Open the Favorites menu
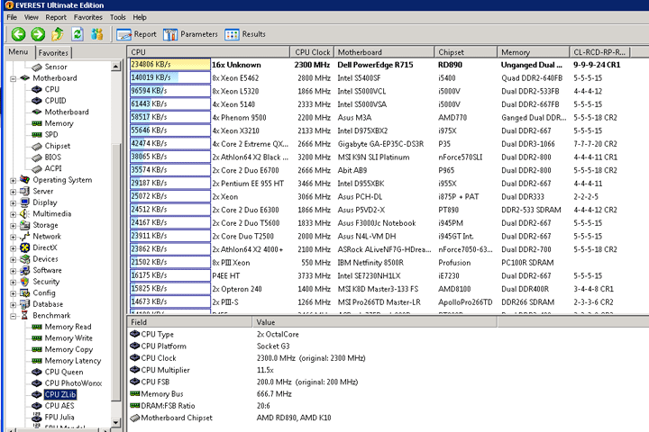The image size is (649, 432). tap(87, 17)
